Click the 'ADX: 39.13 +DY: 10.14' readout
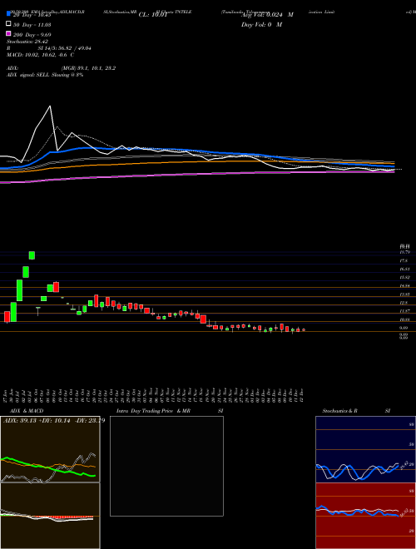416x549 pixels. pyautogui.click(x=37, y=421)
